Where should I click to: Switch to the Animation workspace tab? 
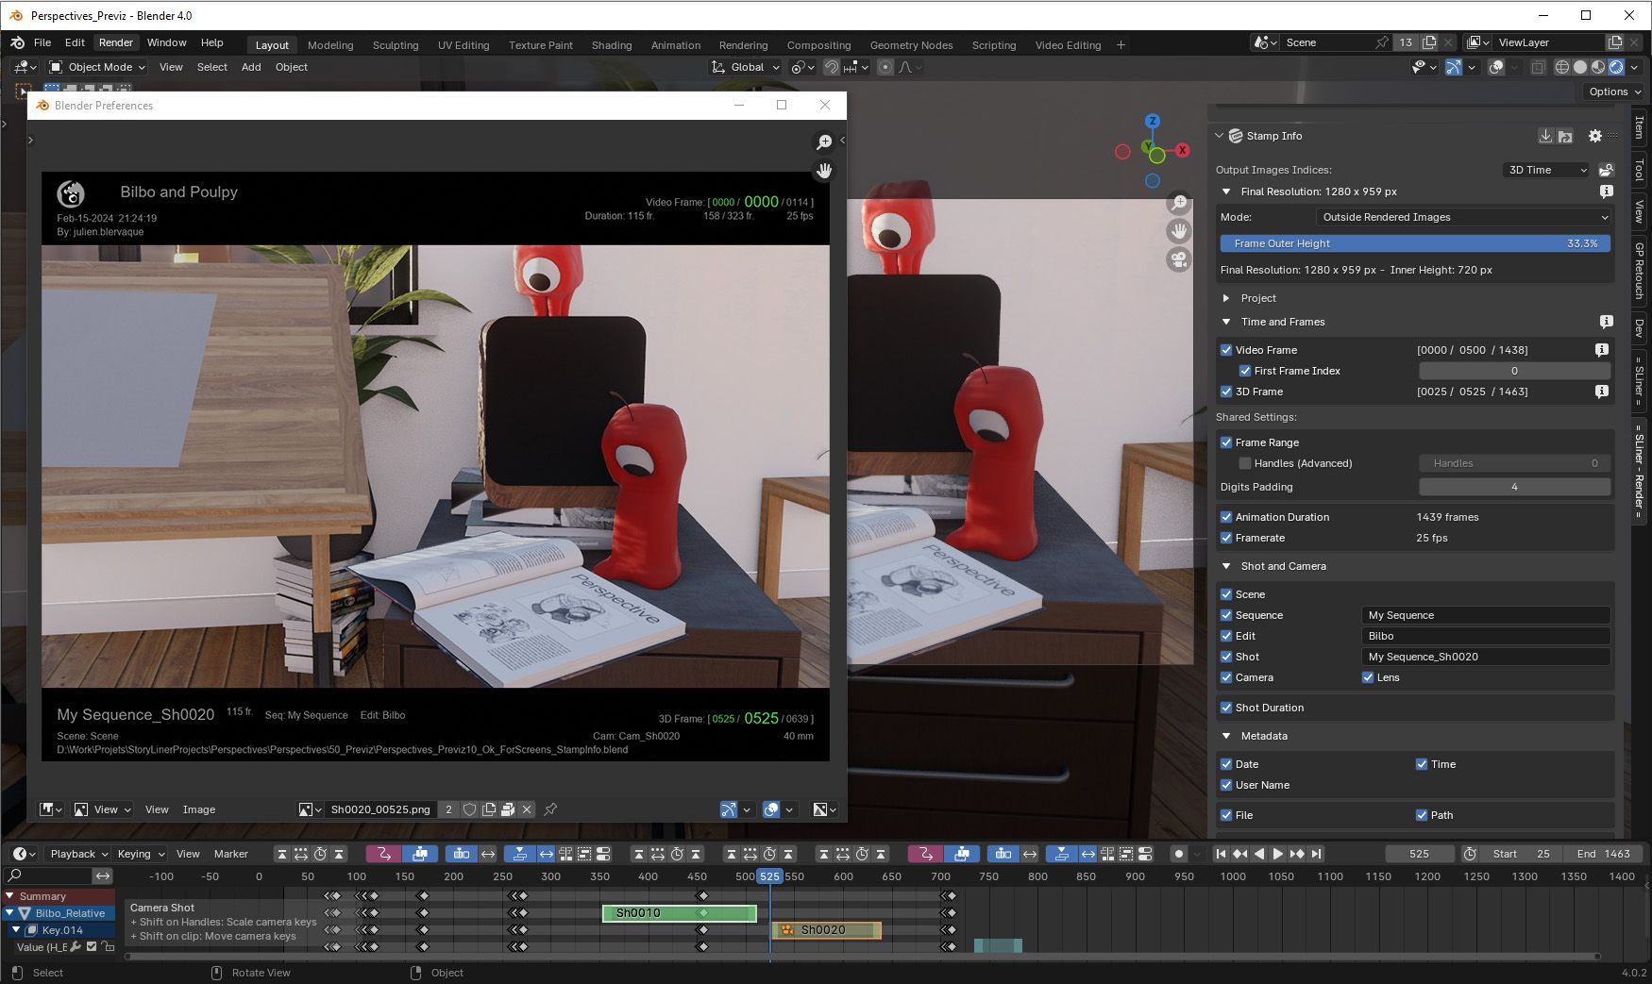675,45
